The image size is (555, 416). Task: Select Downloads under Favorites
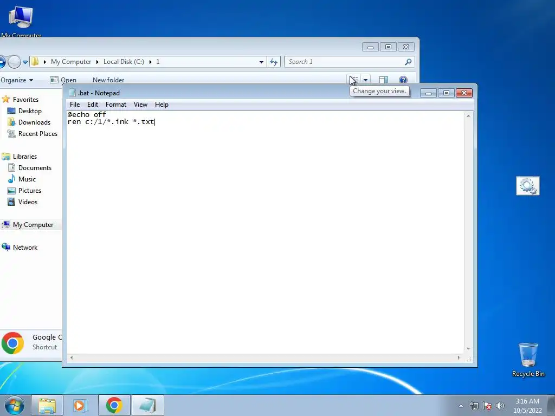(34, 122)
